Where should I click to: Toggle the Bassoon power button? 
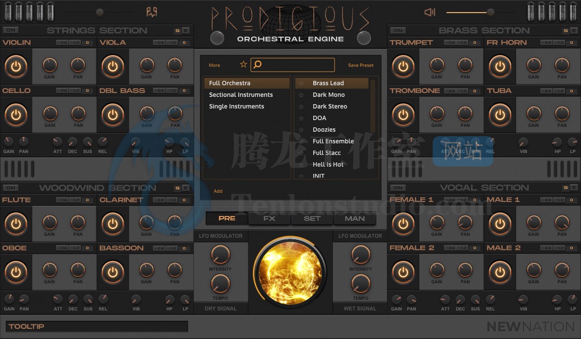[x=113, y=272]
